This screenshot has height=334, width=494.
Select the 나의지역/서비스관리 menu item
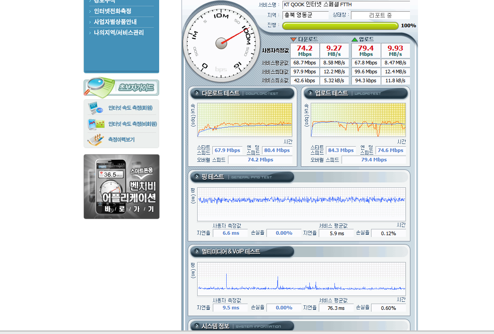(x=119, y=33)
